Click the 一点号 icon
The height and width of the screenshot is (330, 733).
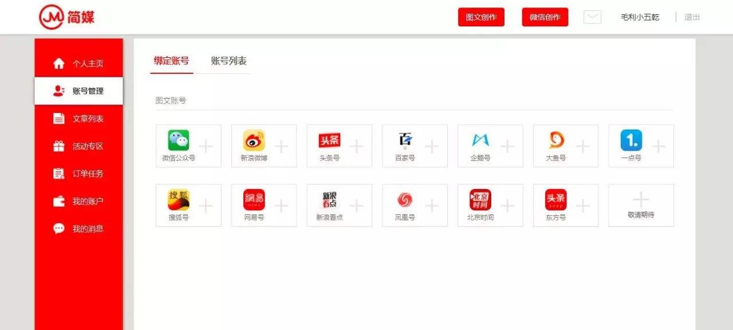click(631, 140)
